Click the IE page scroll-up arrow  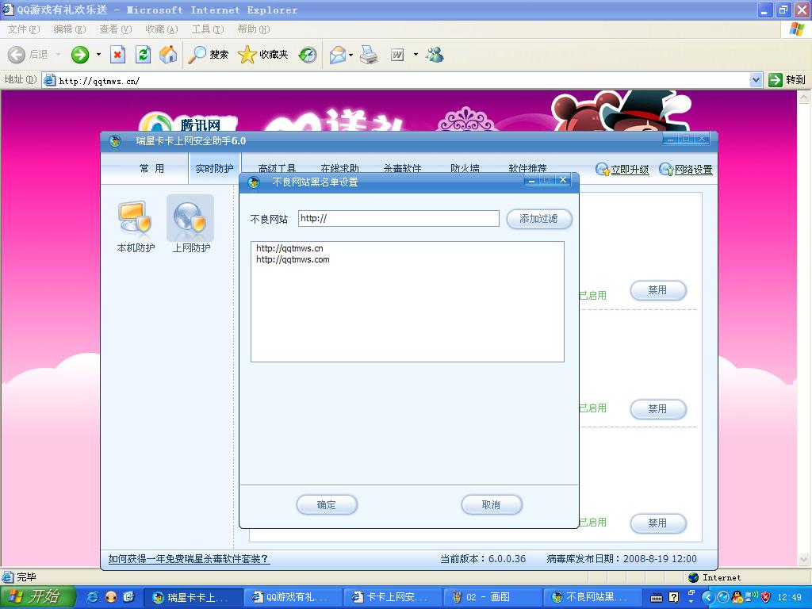coord(803,97)
